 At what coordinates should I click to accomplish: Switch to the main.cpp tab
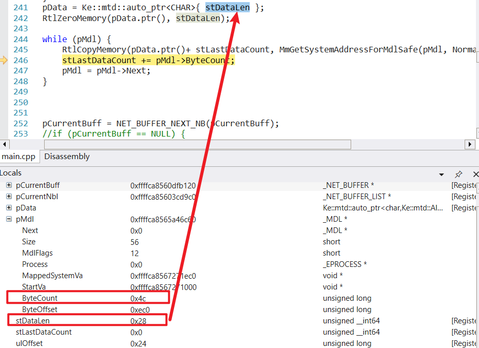[x=18, y=157]
